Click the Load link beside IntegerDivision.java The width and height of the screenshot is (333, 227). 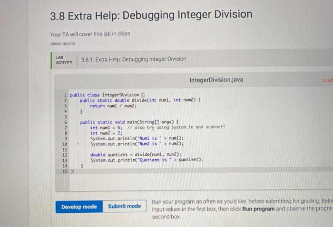(x=327, y=80)
